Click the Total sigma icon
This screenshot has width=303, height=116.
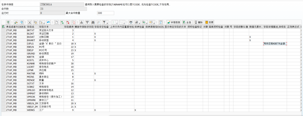click(x=114, y=22)
